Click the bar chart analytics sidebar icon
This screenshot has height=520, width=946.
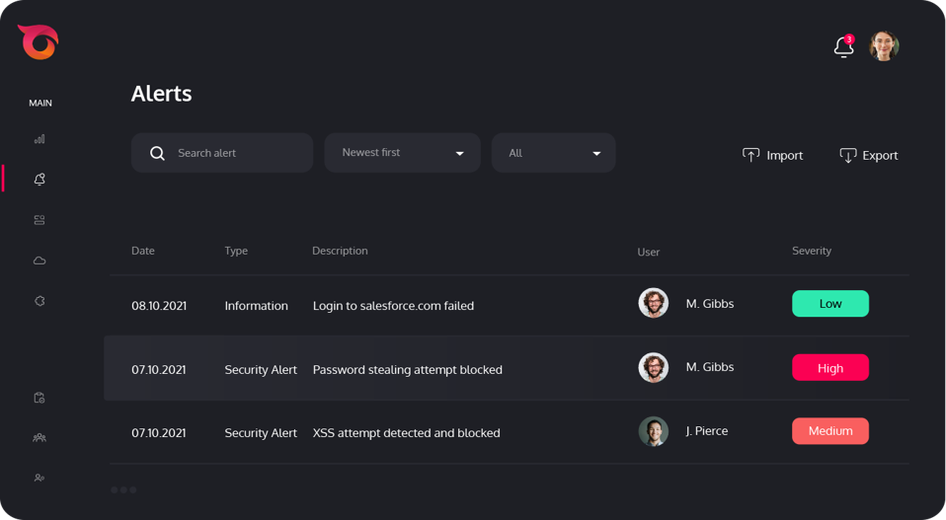pos(39,140)
